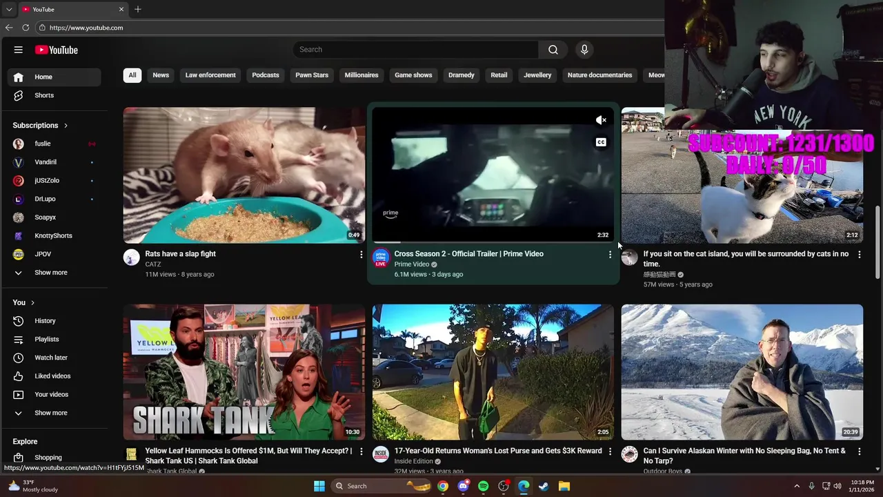Image resolution: width=883 pixels, height=497 pixels.
Task: Select the Podcasts filter chip
Action: (x=266, y=75)
